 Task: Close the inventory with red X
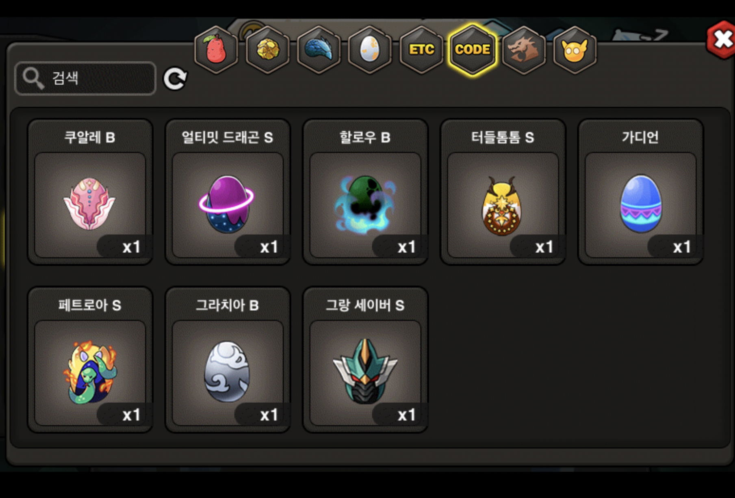722,40
